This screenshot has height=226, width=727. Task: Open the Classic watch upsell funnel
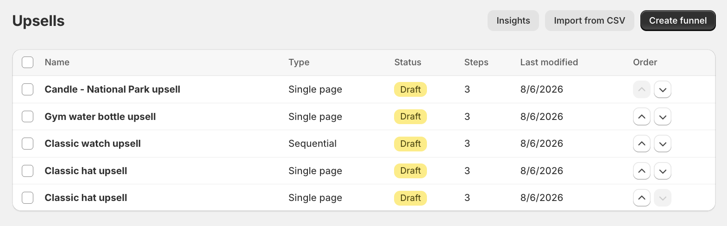93,144
